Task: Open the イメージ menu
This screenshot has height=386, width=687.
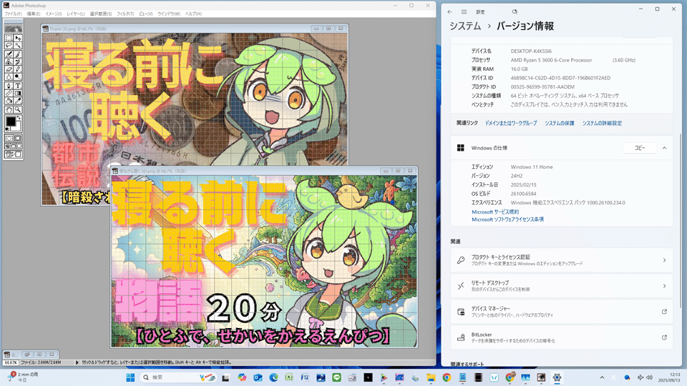Action: tap(54, 14)
